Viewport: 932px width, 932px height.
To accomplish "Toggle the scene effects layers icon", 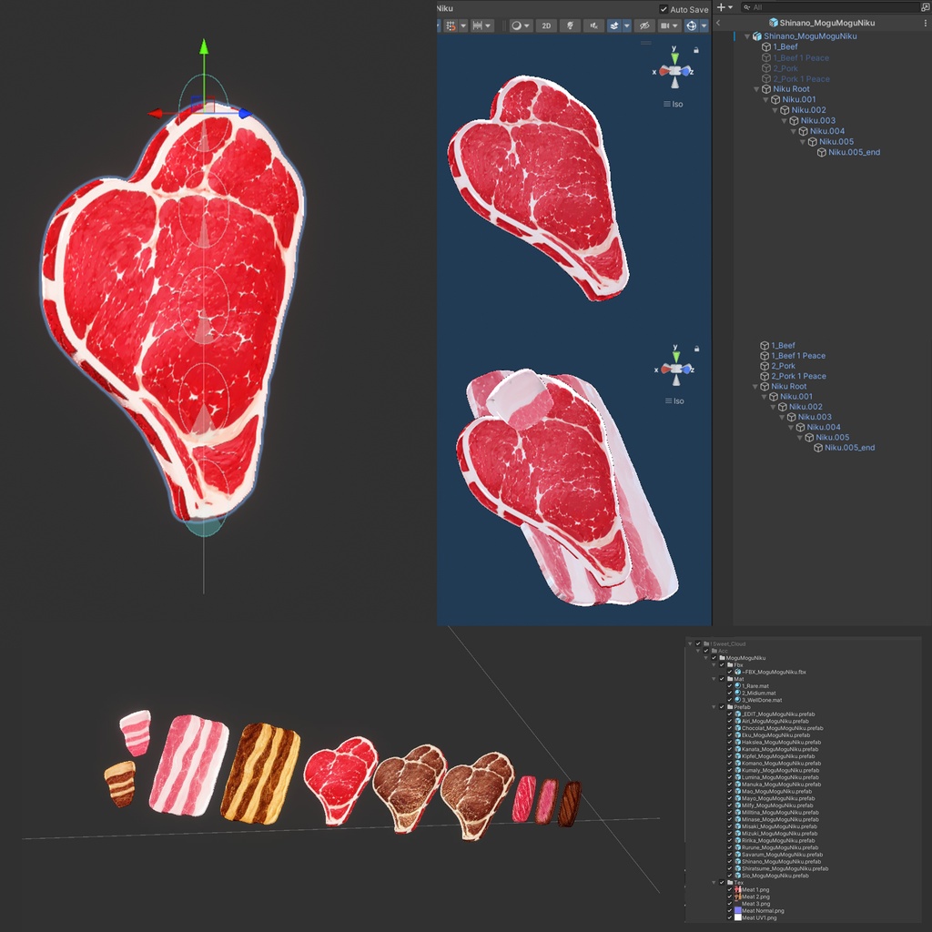I will coord(614,25).
